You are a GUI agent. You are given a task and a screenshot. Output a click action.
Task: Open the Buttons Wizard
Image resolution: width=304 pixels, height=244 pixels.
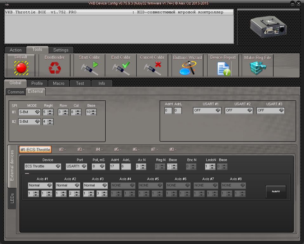point(187,68)
